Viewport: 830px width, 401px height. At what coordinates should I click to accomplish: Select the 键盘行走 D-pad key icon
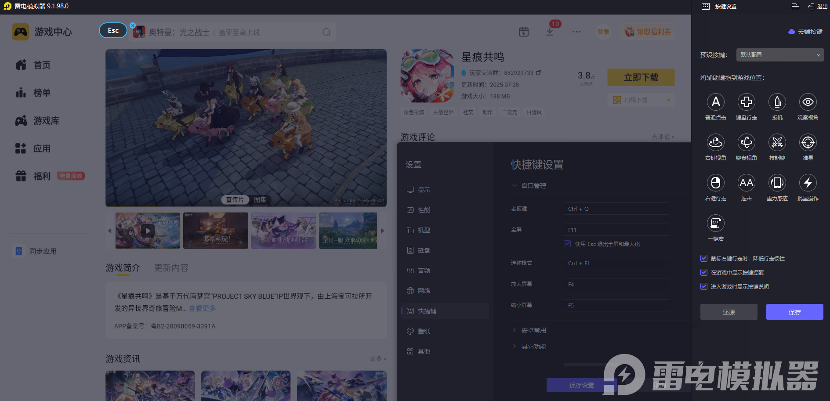tap(747, 102)
